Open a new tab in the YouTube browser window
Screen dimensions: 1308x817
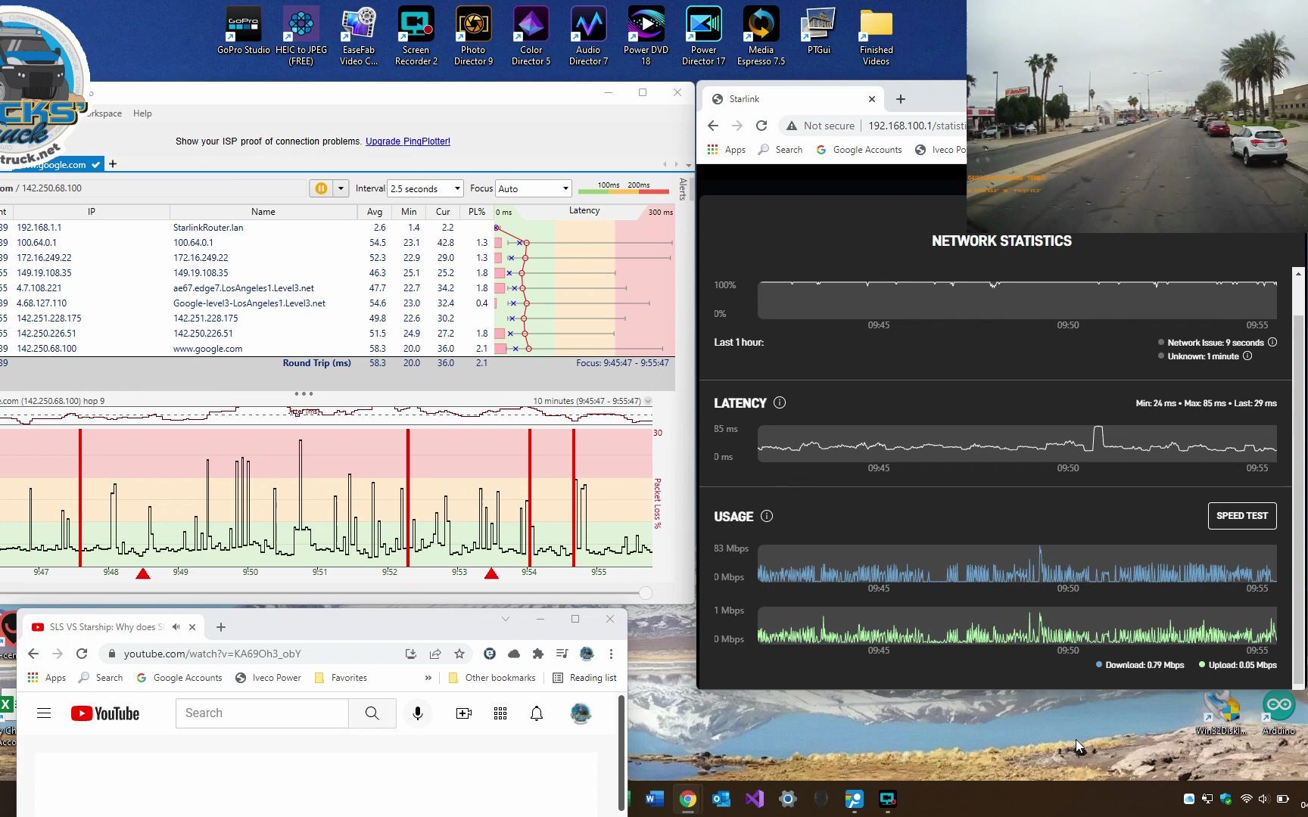pos(221,627)
